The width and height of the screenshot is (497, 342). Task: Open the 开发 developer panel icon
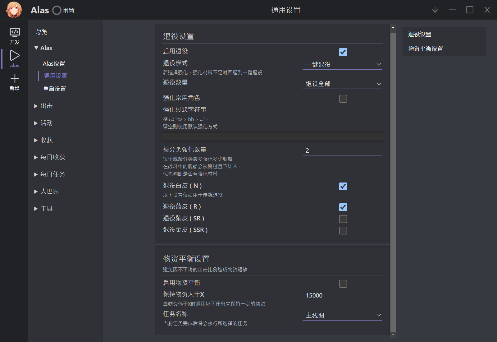pyautogui.click(x=14, y=35)
